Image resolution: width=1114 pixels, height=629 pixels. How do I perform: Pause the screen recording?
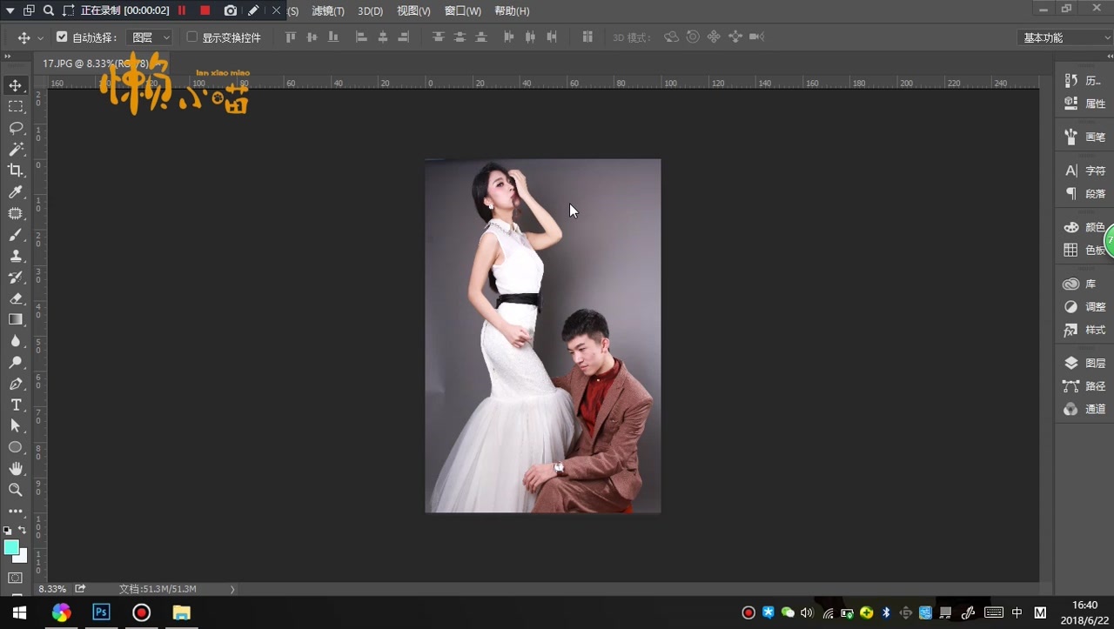click(182, 10)
